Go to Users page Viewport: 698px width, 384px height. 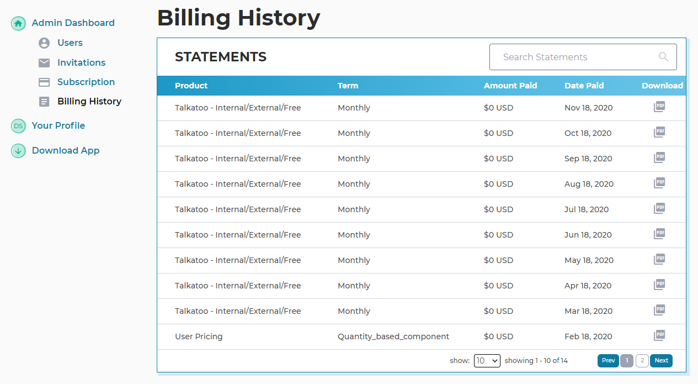coord(70,43)
